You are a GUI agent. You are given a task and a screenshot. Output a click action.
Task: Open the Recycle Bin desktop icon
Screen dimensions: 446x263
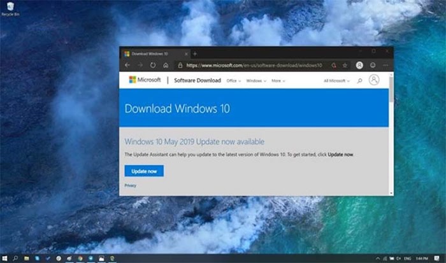pyautogui.click(x=10, y=9)
